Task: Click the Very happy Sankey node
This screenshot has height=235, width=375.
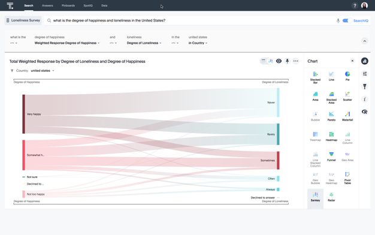Action: pos(24,114)
